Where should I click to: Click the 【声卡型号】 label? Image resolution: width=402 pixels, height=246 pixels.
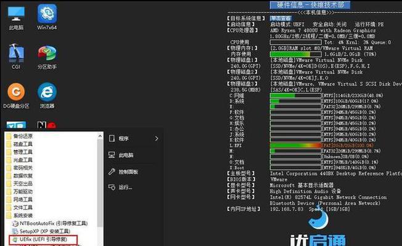point(240,191)
